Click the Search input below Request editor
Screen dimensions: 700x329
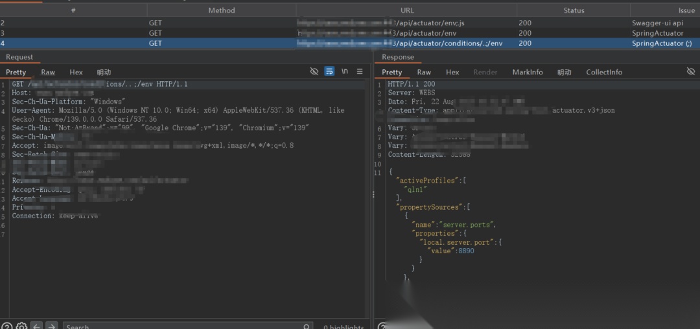coord(187,326)
